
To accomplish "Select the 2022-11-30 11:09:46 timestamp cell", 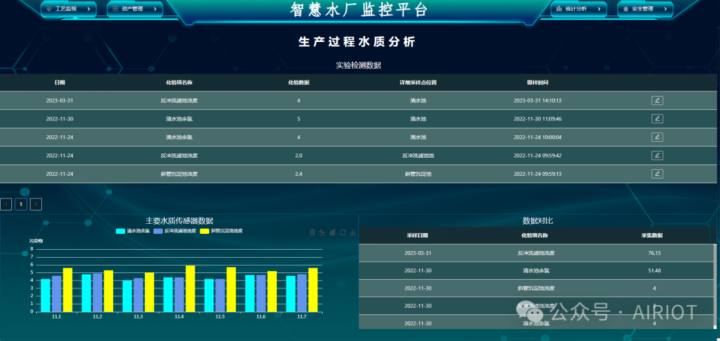I will (537, 119).
